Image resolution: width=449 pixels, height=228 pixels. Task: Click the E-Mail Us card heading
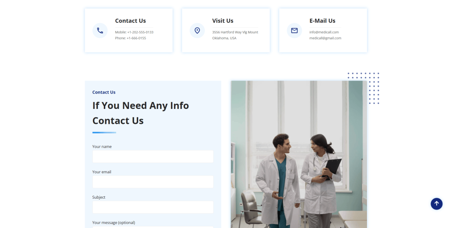322,21
